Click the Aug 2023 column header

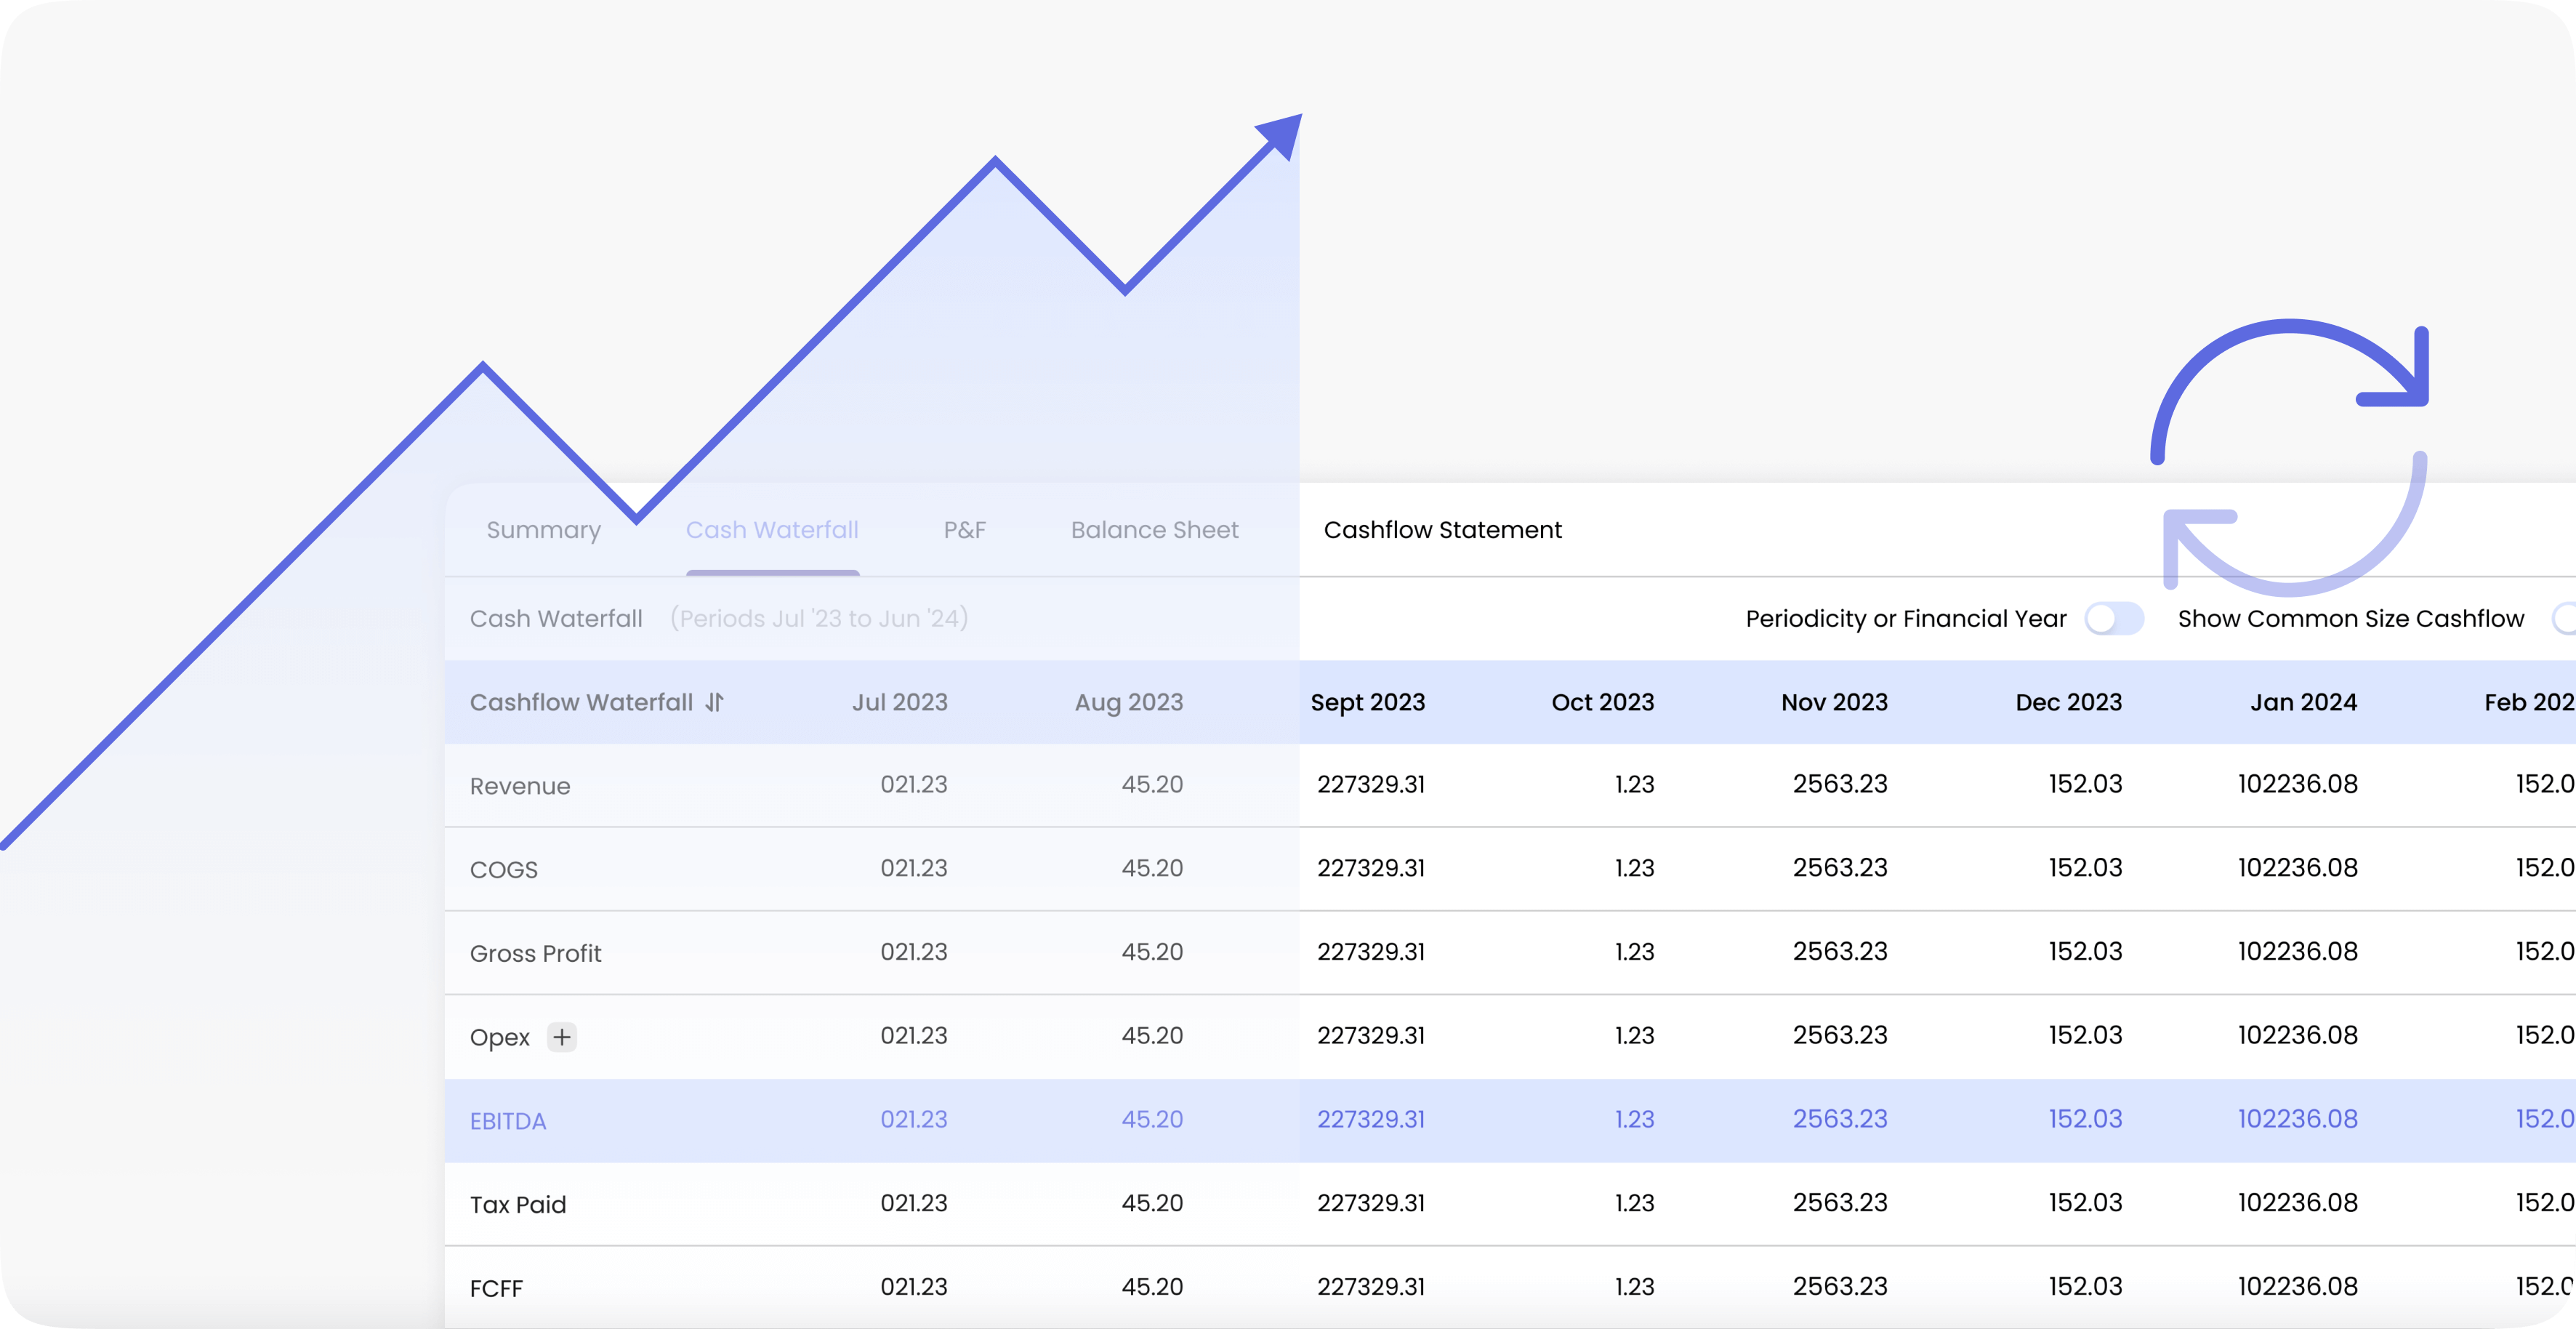(1128, 703)
